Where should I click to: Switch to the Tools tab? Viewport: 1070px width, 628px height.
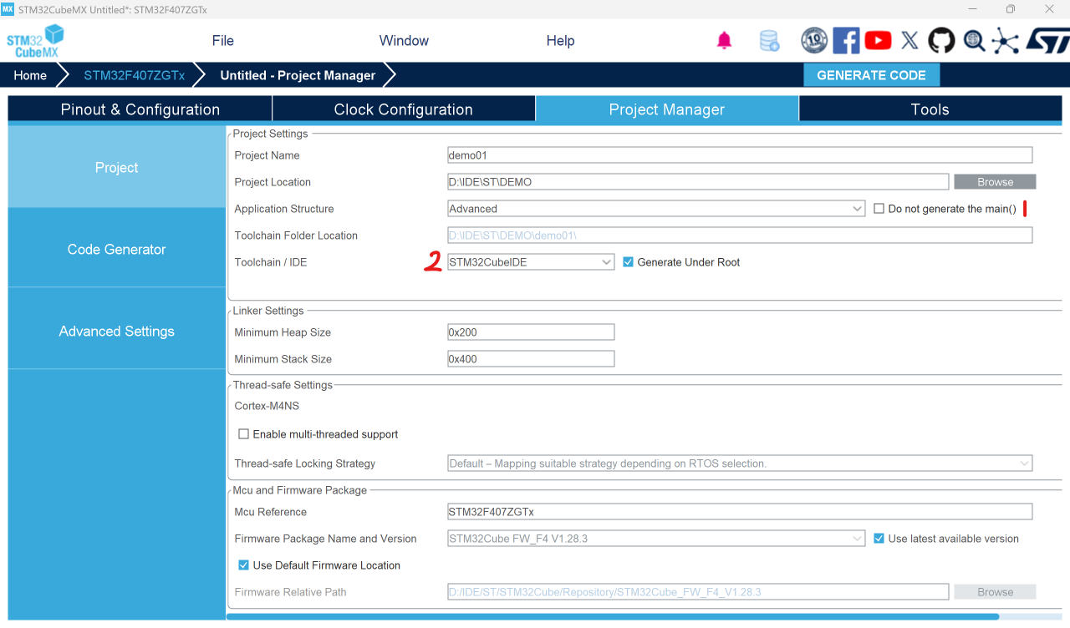930,109
